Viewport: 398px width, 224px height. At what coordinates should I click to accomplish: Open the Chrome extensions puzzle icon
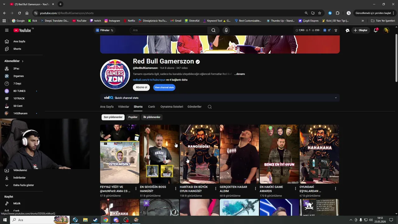pyautogui.click(x=338, y=13)
